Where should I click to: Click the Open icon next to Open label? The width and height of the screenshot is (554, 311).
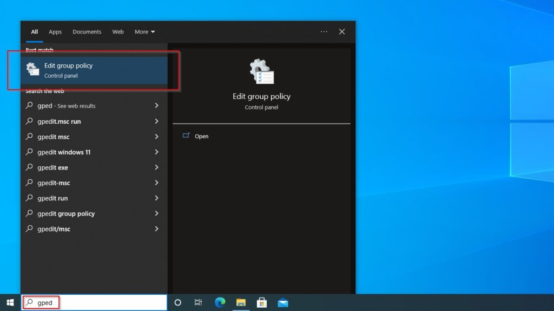click(x=186, y=136)
